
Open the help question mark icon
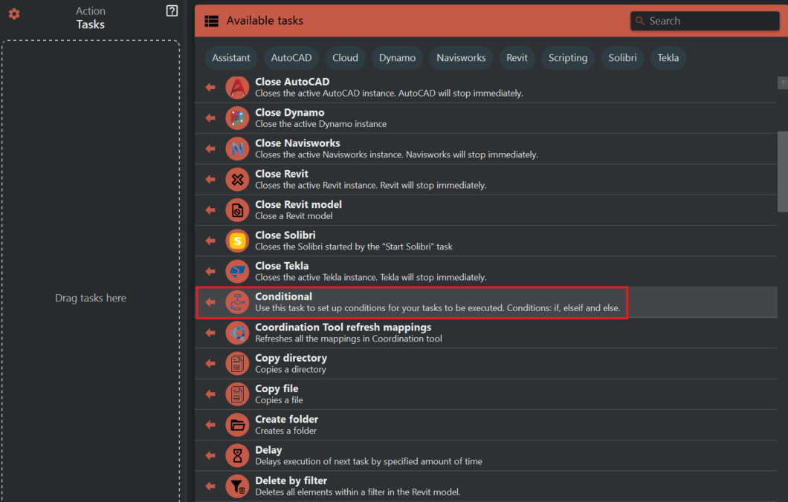[x=172, y=11]
